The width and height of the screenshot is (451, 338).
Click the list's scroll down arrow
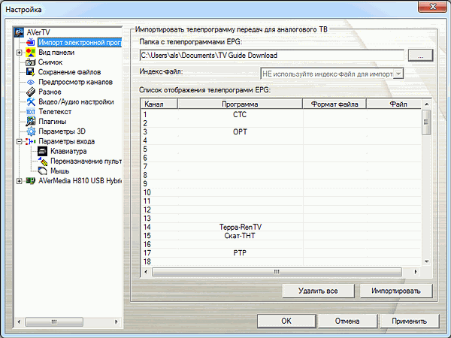(x=426, y=261)
